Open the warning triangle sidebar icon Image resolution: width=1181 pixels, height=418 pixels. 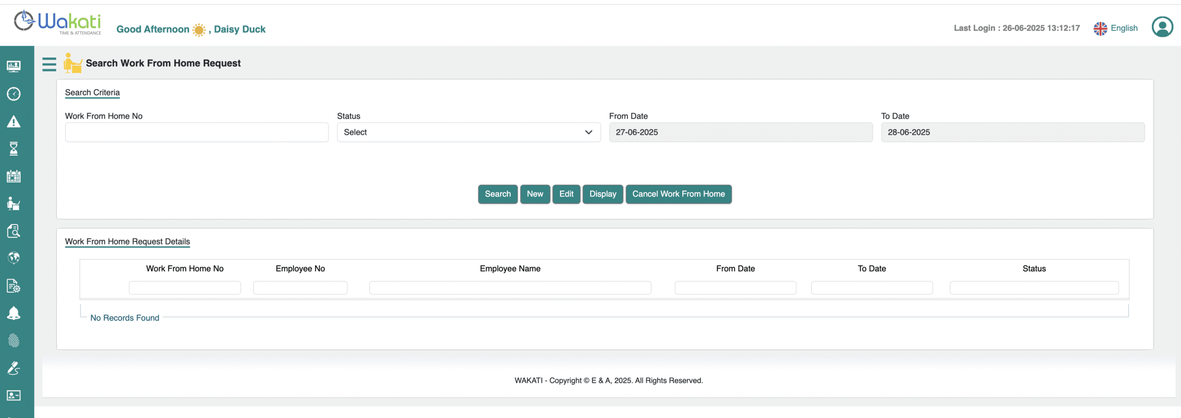[14, 122]
